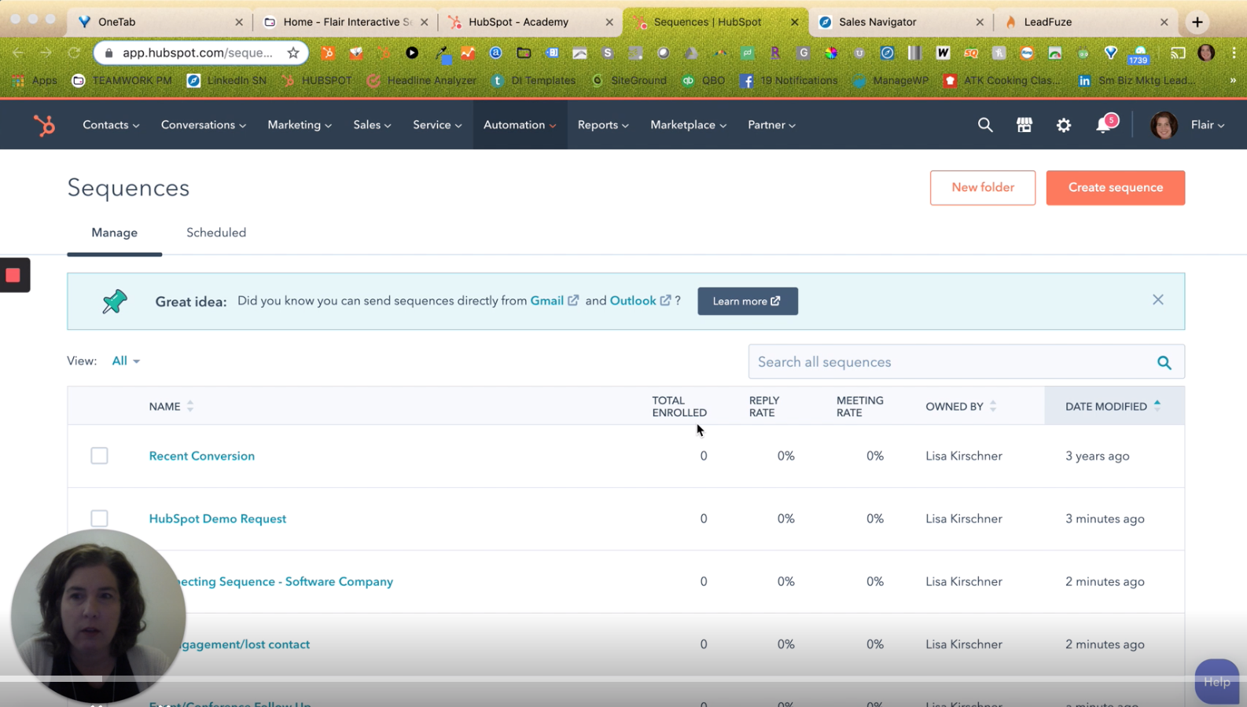Open the settings gear icon
Screen dimensions: 1247x707
[1063, 125]
